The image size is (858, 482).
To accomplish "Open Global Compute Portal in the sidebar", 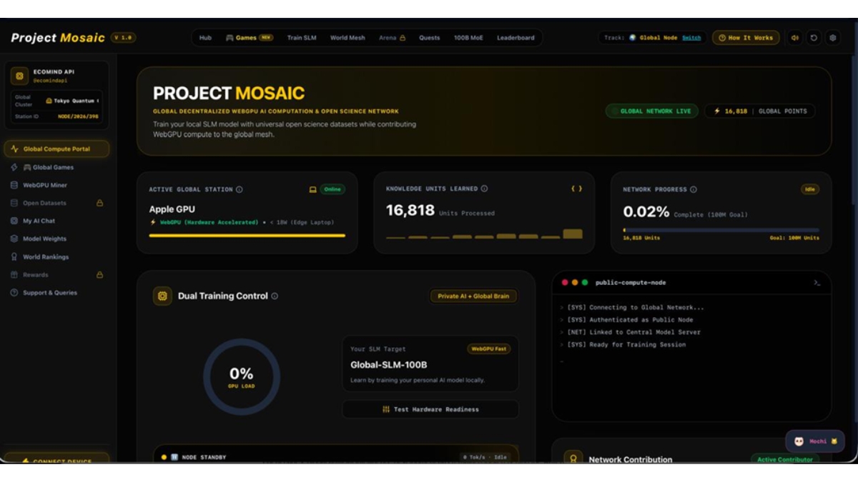I will coord(56,149).
